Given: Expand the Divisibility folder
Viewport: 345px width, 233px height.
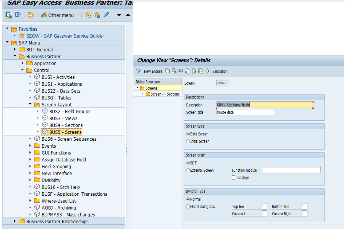Looking at the screenshot, I should click(x=30, y=180).
